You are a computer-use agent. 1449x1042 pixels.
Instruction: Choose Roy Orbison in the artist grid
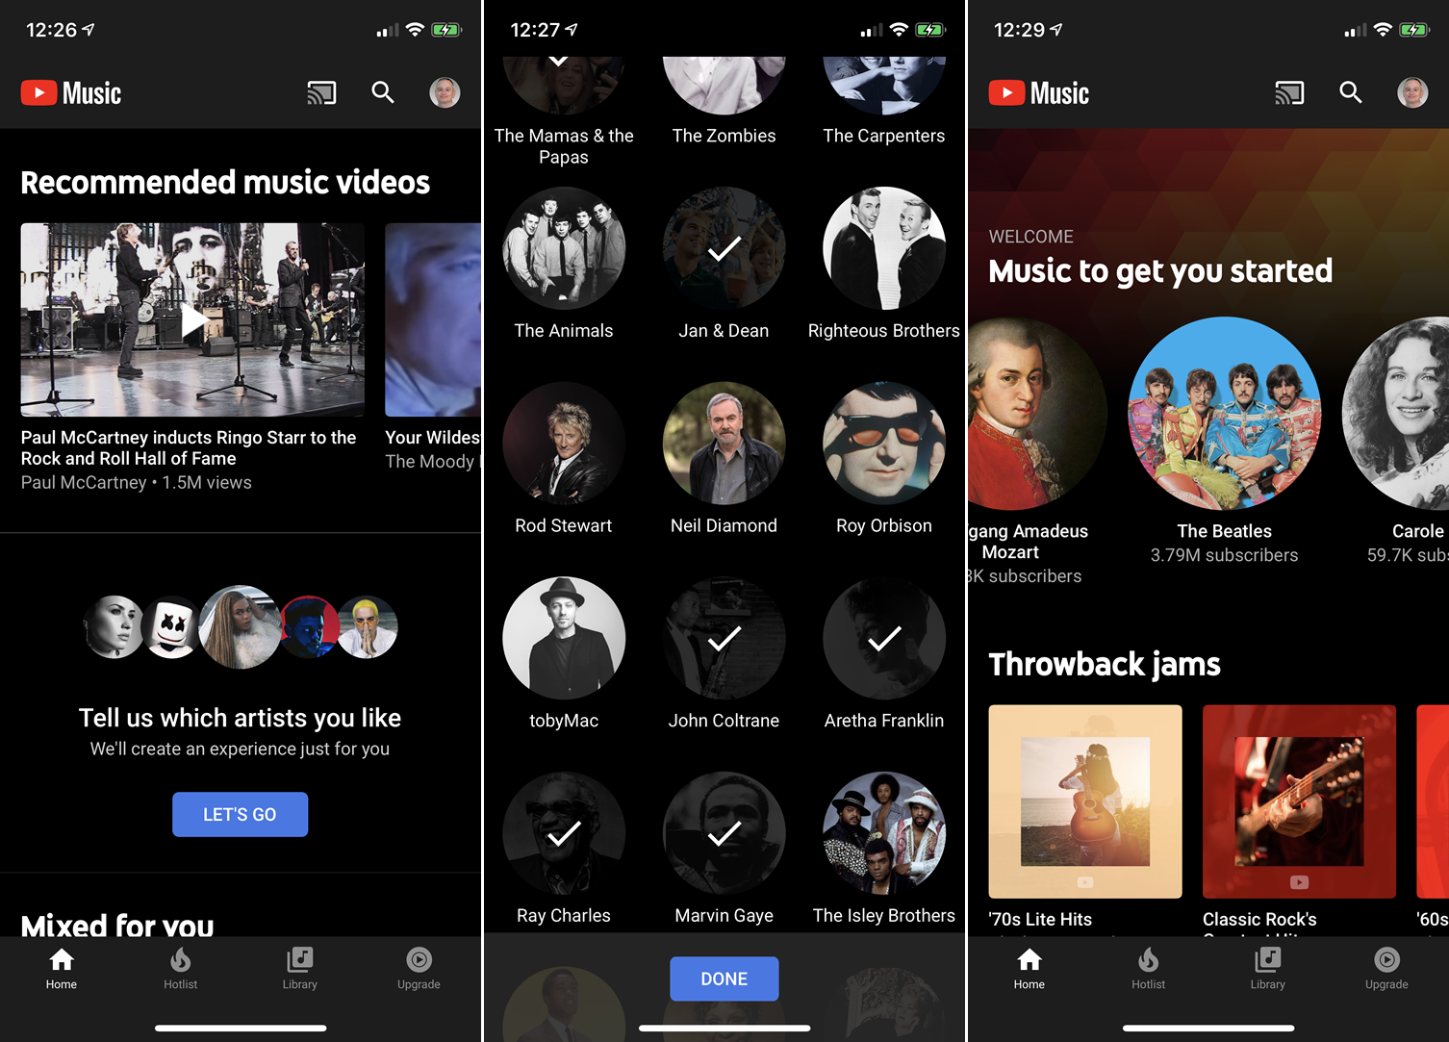(x=883, y=444)
